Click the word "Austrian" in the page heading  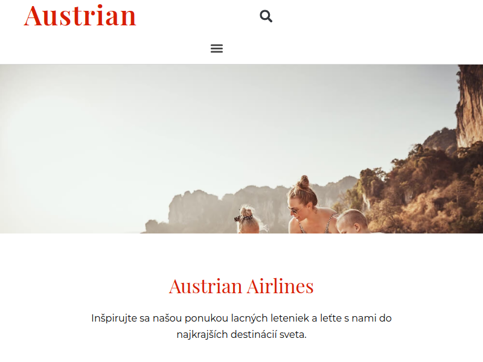tap(205, 286)
